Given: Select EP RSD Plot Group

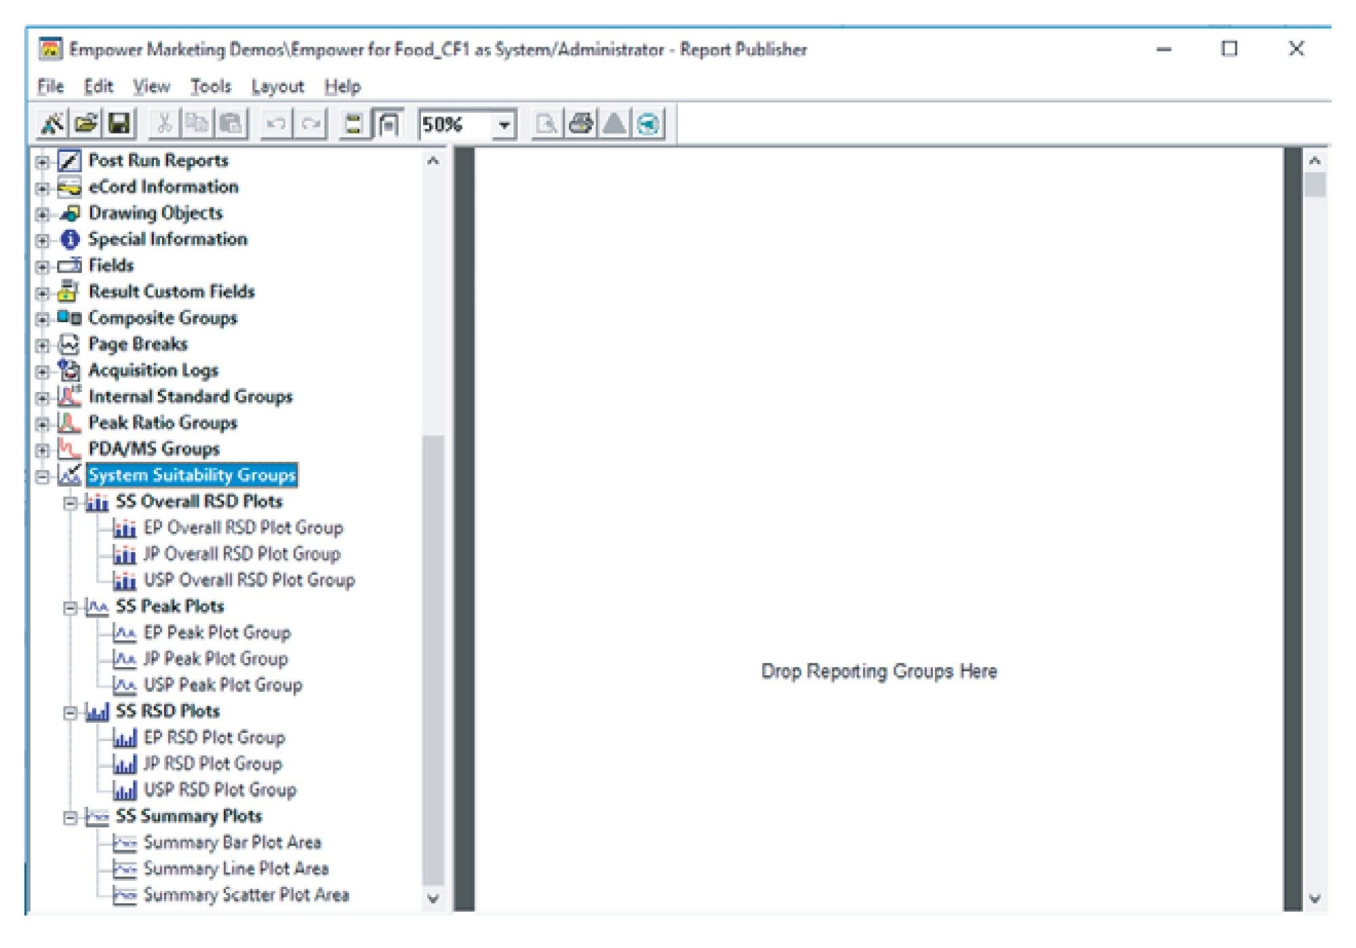Looking at the screenshot, I should pos(214,738).
